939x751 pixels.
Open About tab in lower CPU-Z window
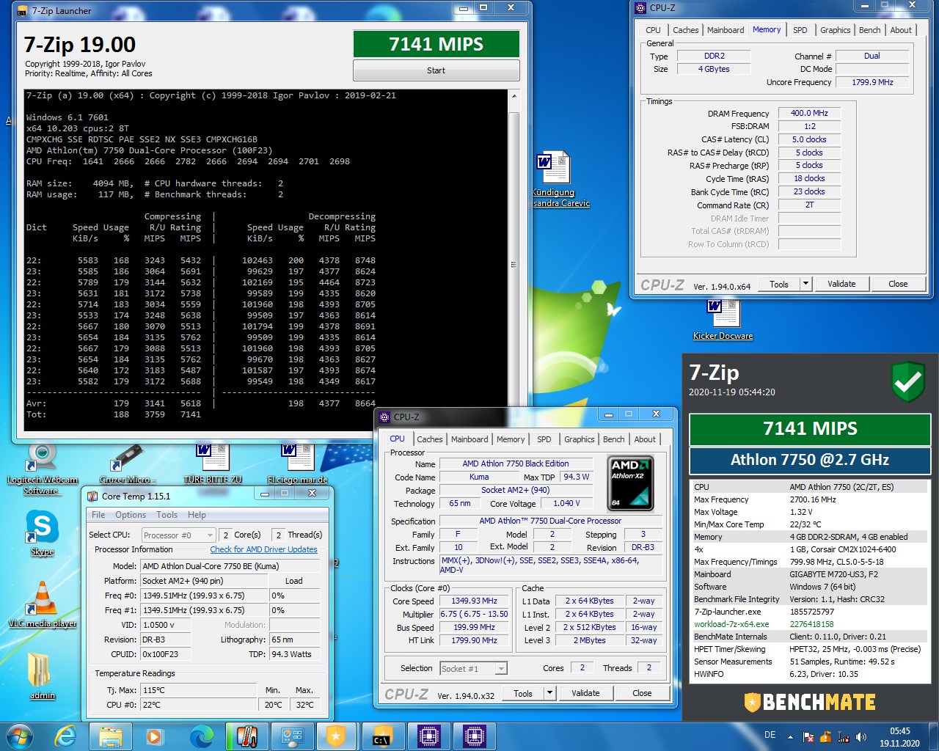[x=645, y=439]
